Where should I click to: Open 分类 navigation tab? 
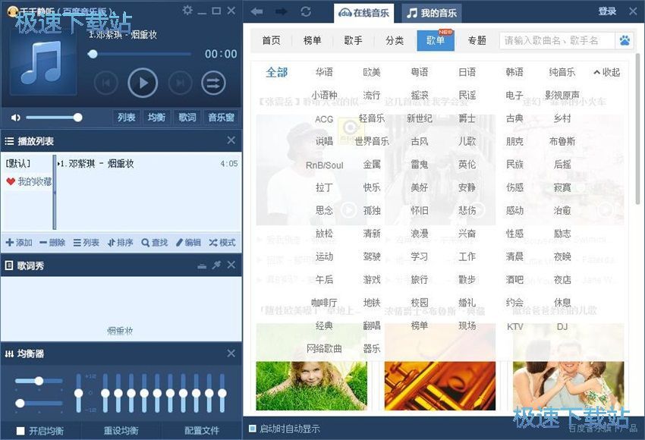tap(395, 40)
